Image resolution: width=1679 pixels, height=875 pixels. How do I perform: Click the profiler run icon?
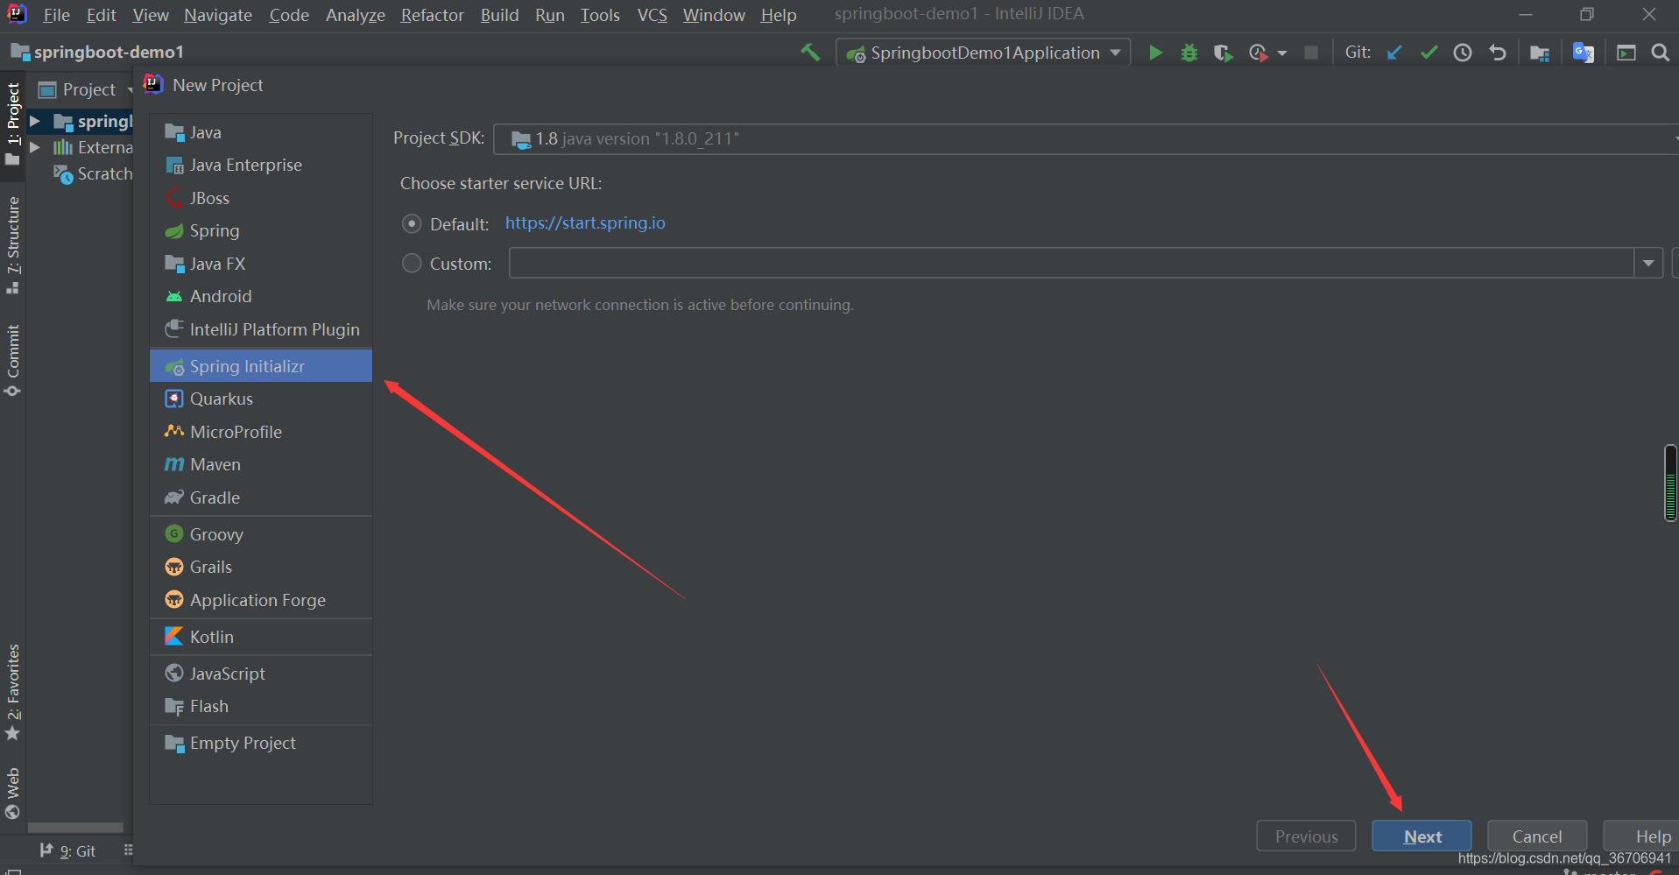tap(1258, 53)
